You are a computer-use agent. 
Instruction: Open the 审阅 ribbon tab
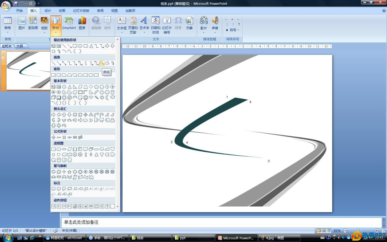click(100, 10)
